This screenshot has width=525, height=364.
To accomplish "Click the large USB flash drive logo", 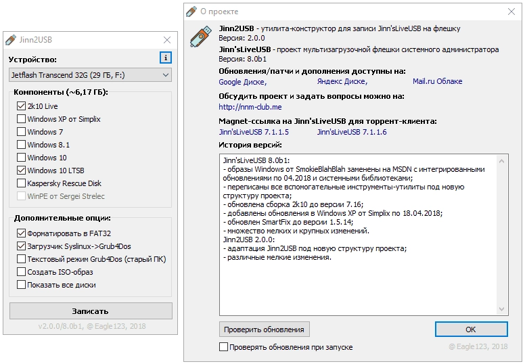I will [x=201, y=37].
